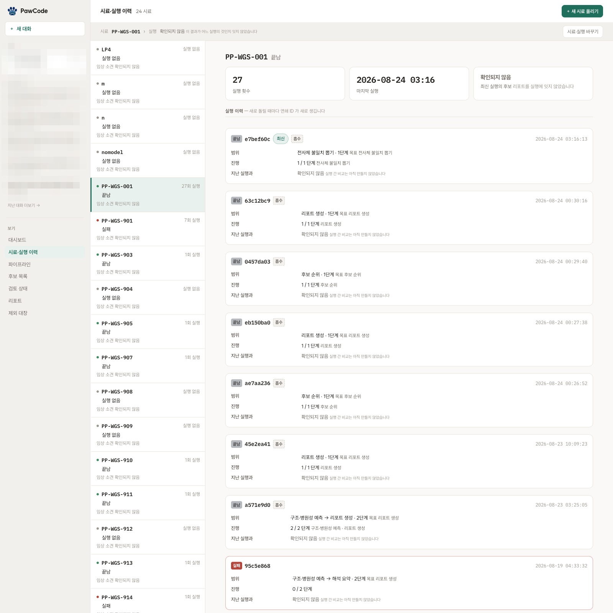Select sample PP-WGS-905 row
Viewport: 613px width, 613px height.
coord(148,332)
